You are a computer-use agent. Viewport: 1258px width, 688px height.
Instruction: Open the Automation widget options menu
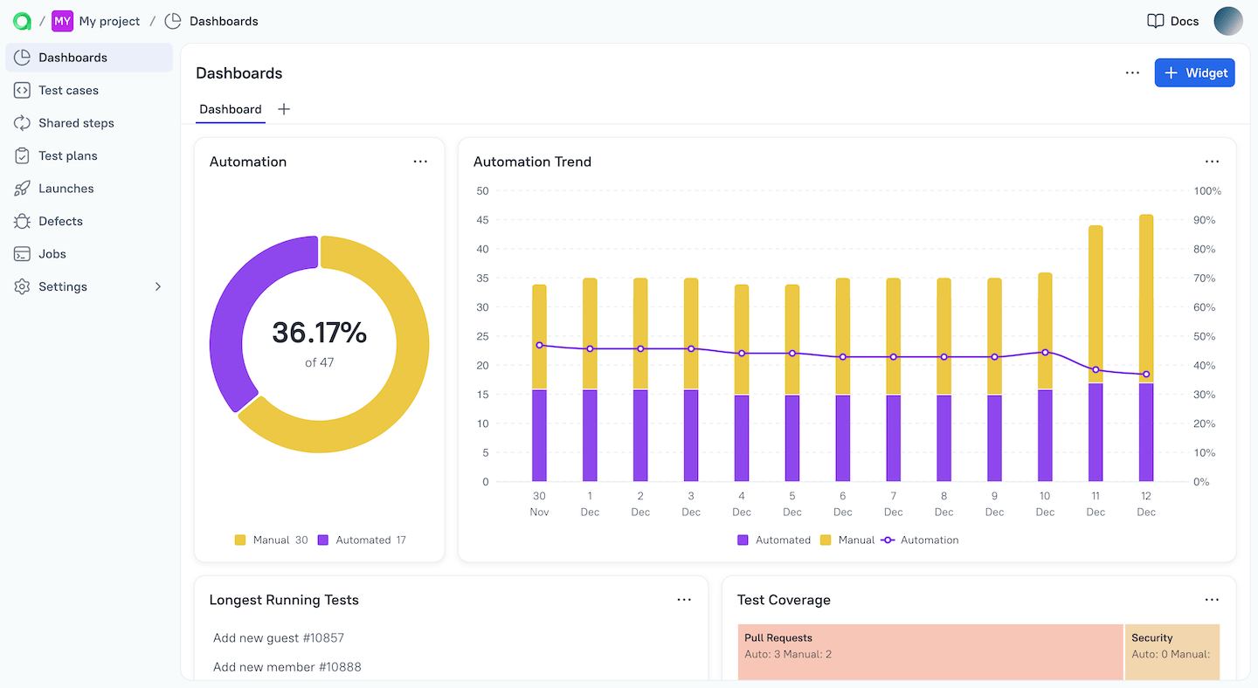[420, 162]
